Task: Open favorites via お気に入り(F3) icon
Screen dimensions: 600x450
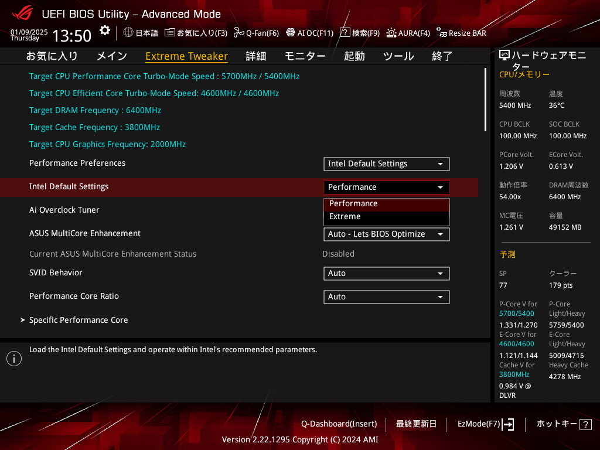Action: pyautogui.click(x=169, y=33)
